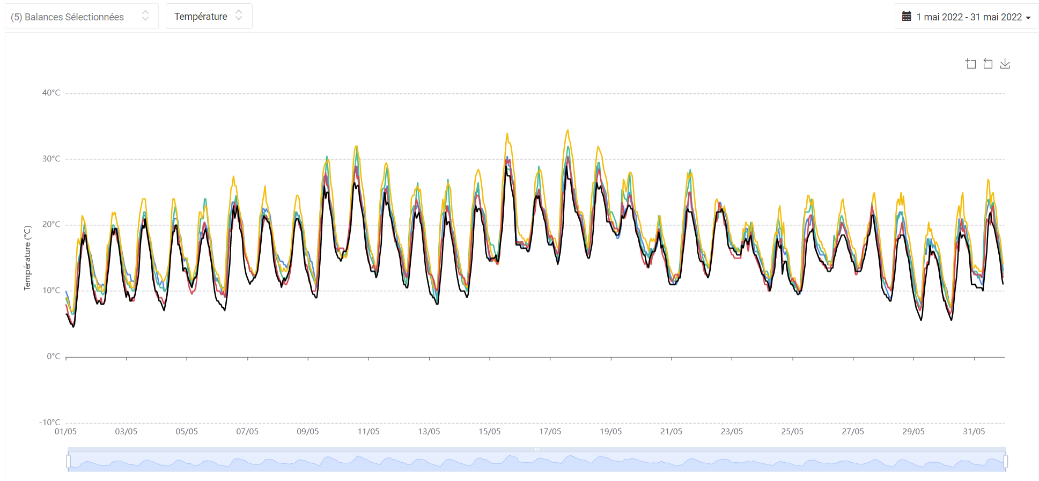Click the 07/05 date label on the x-axis
This screenshot has height=481, width=1039.
pos(247,432)
